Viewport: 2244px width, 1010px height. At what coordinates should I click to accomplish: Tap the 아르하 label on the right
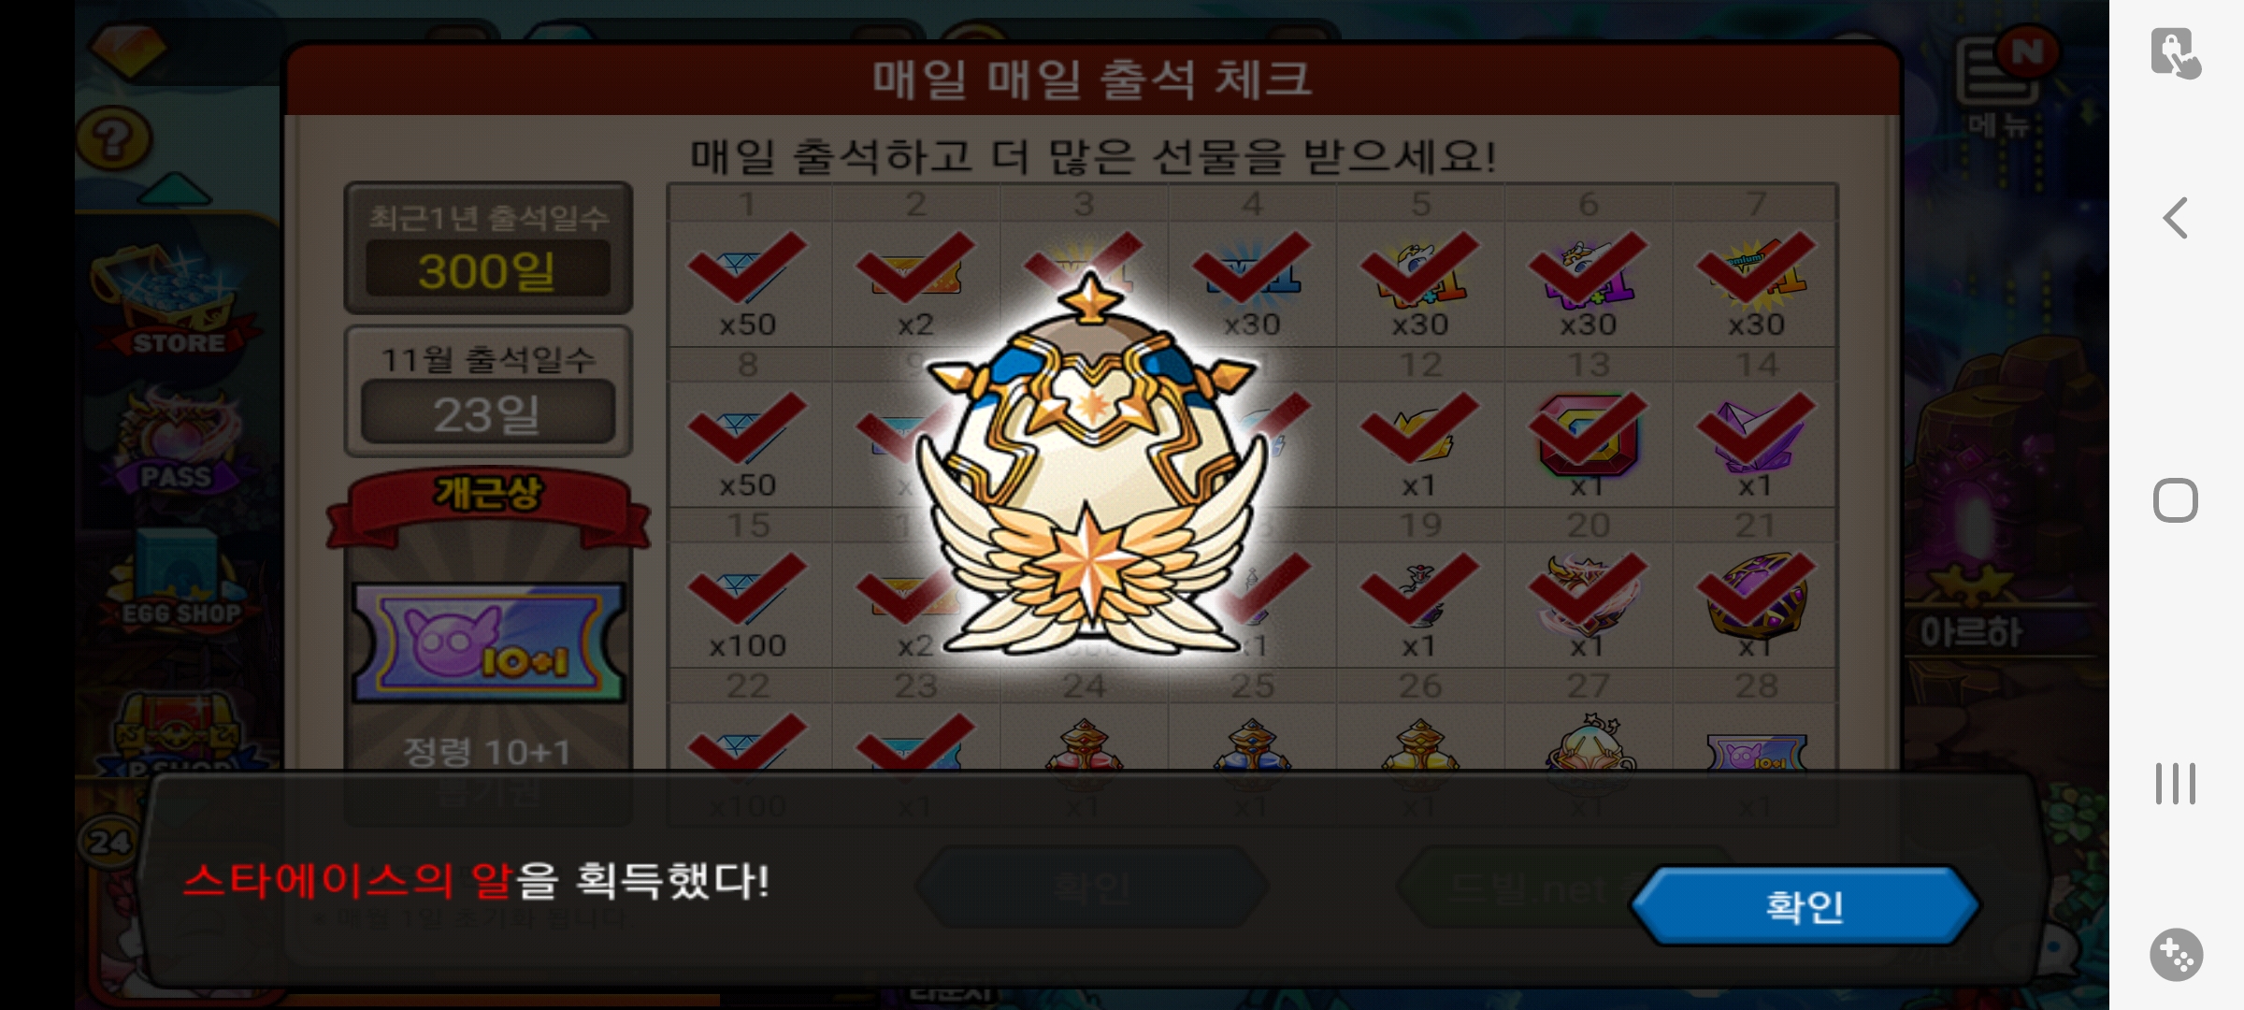(1973, 633)
